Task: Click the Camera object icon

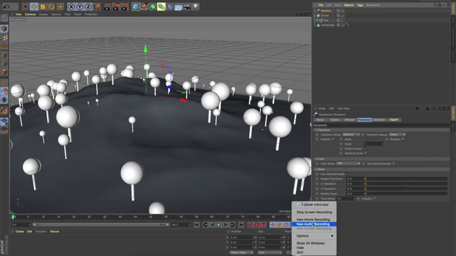Action: (187, 6)
